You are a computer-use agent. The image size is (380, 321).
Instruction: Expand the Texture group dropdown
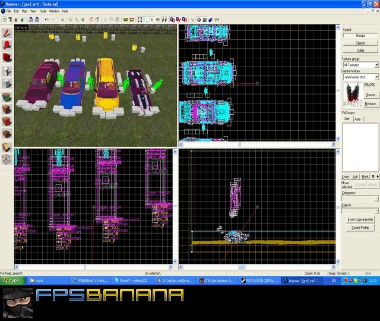point(376,65)
